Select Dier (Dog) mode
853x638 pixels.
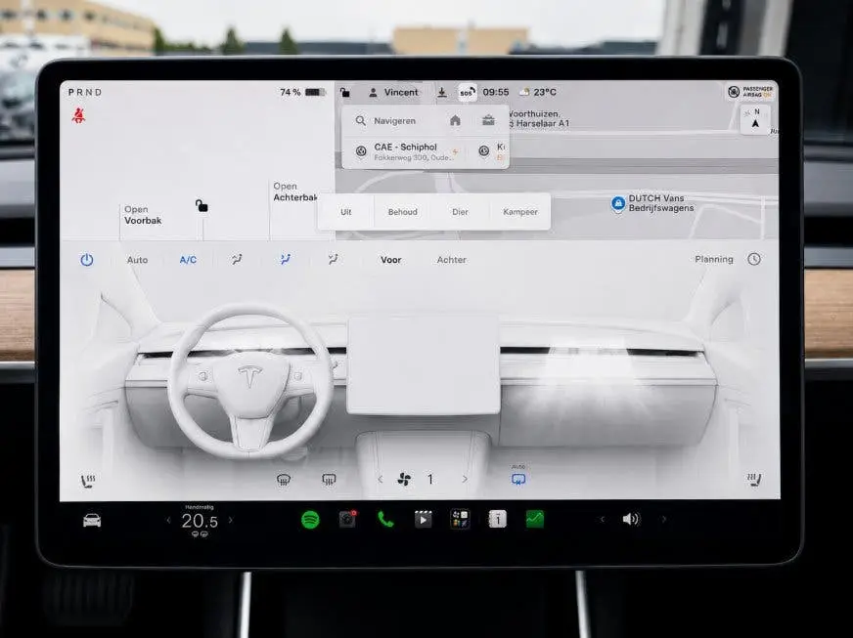[x=460, y=212]
